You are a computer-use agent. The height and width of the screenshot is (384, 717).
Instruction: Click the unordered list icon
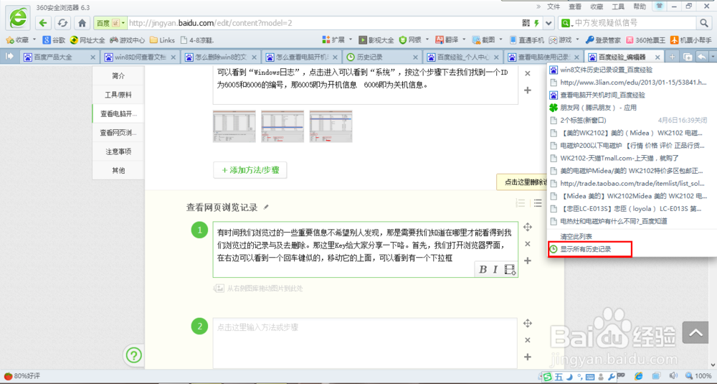538,202
